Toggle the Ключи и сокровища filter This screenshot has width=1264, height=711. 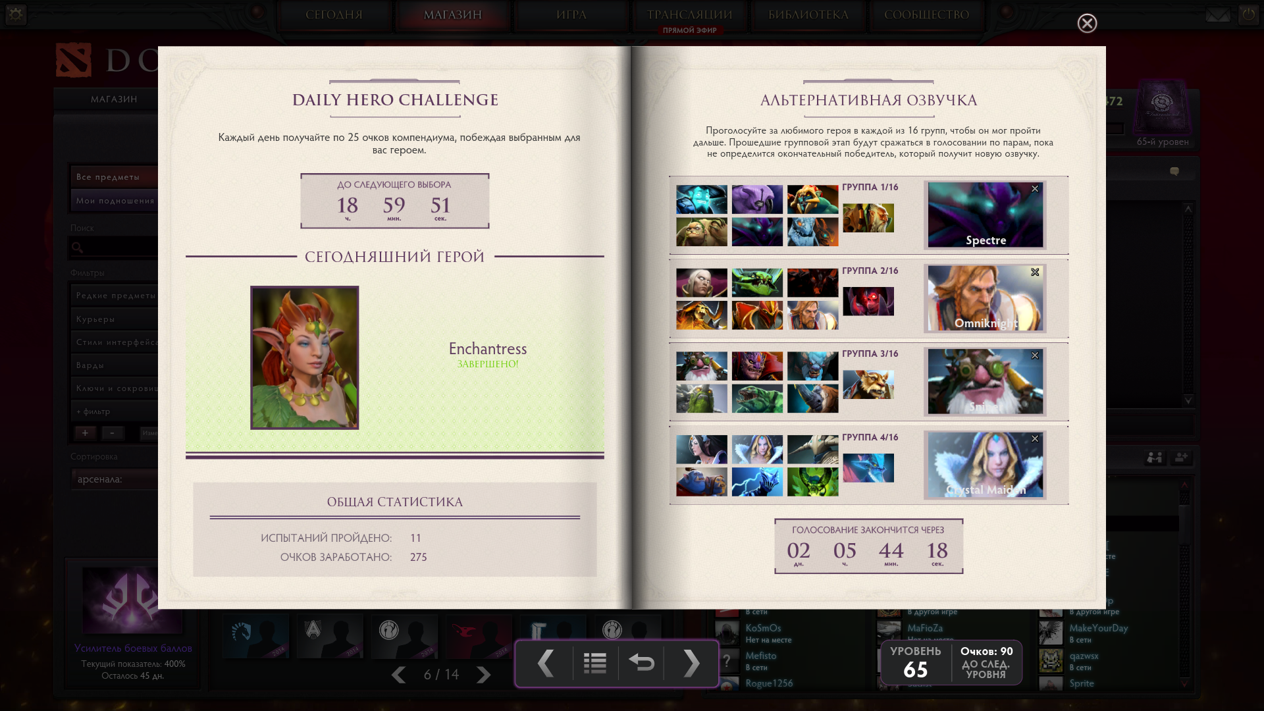tap(115, 388)
